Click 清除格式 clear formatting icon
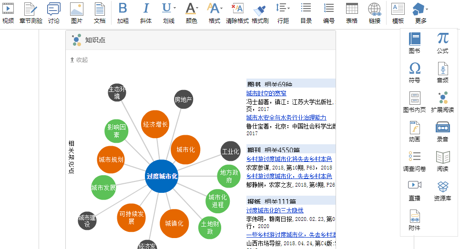The width and height of the screenshot is (460, 249). (x=237, y=13)
